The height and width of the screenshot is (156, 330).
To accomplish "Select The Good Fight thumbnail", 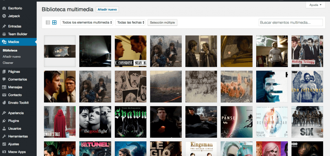I will pos(95,122).
